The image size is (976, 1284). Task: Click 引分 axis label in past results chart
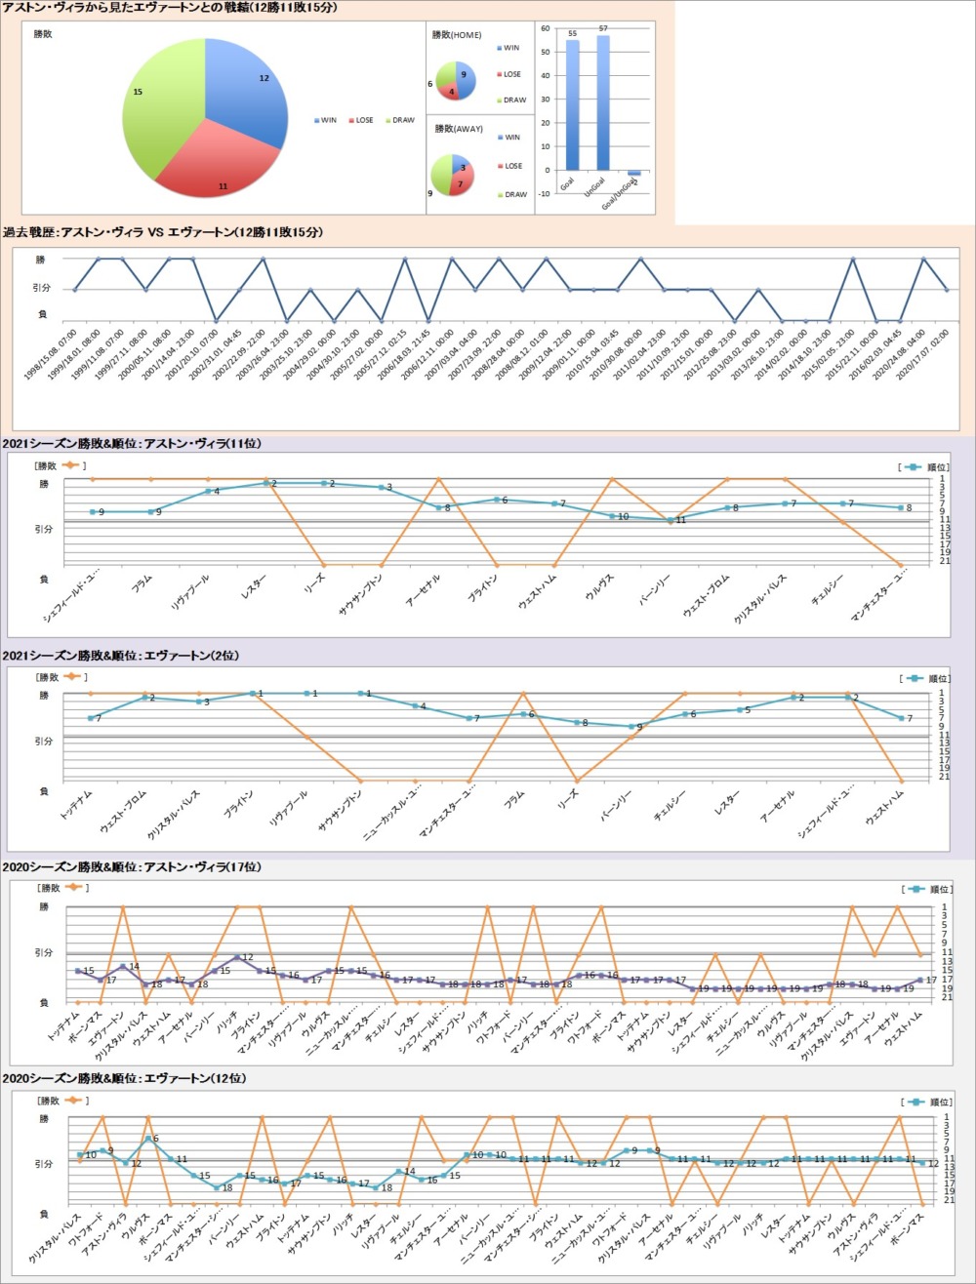(40, 290)
